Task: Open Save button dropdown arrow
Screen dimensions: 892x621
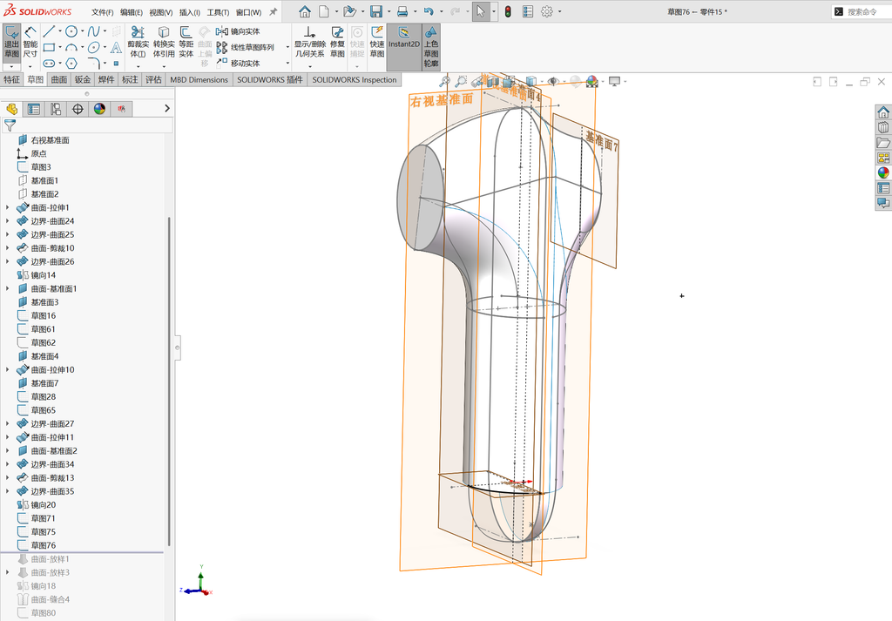Action: point(389,11)
